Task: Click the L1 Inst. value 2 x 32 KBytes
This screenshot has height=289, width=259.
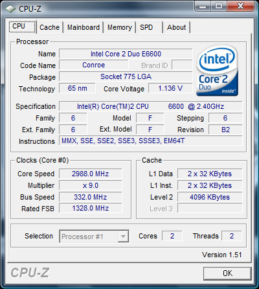Action: coord(210,185)
